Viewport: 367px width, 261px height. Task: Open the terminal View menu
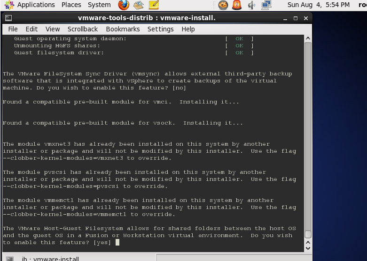click(x=53, y=29)
